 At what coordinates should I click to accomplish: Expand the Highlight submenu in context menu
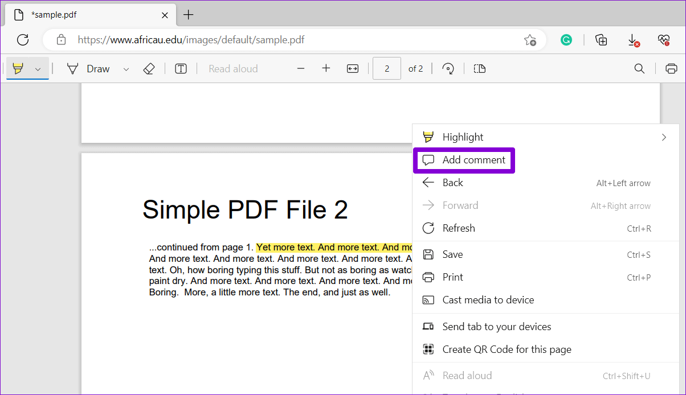point(664,137)
